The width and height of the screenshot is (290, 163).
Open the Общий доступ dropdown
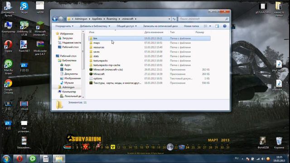click(x=127, y=26)
